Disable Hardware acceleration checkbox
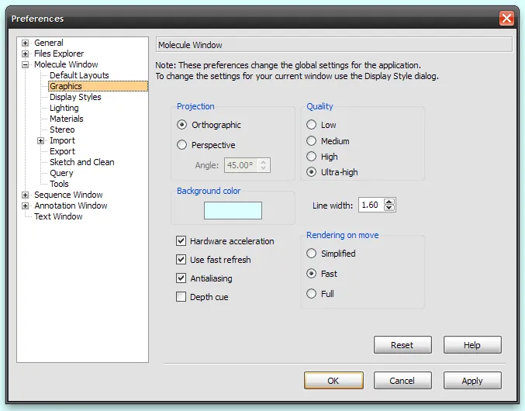The height and width of the screenshot is (411, 525). [181, 241]
